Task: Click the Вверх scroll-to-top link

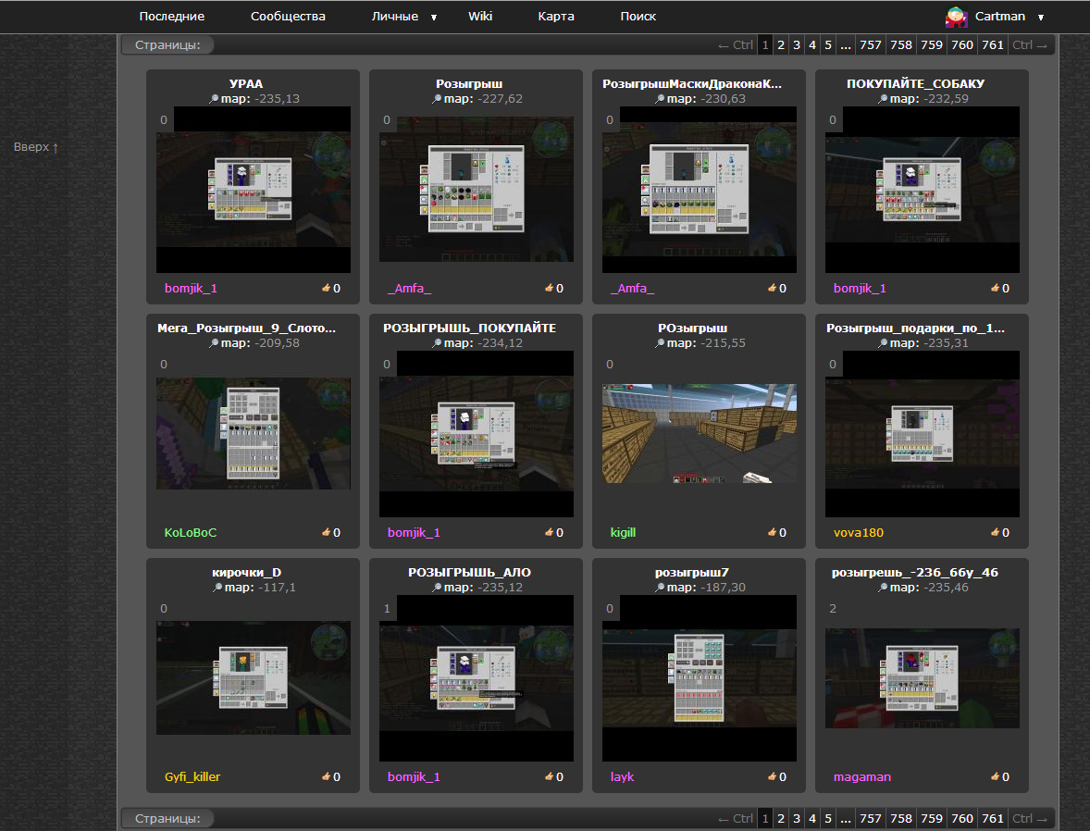Action: 36,146
